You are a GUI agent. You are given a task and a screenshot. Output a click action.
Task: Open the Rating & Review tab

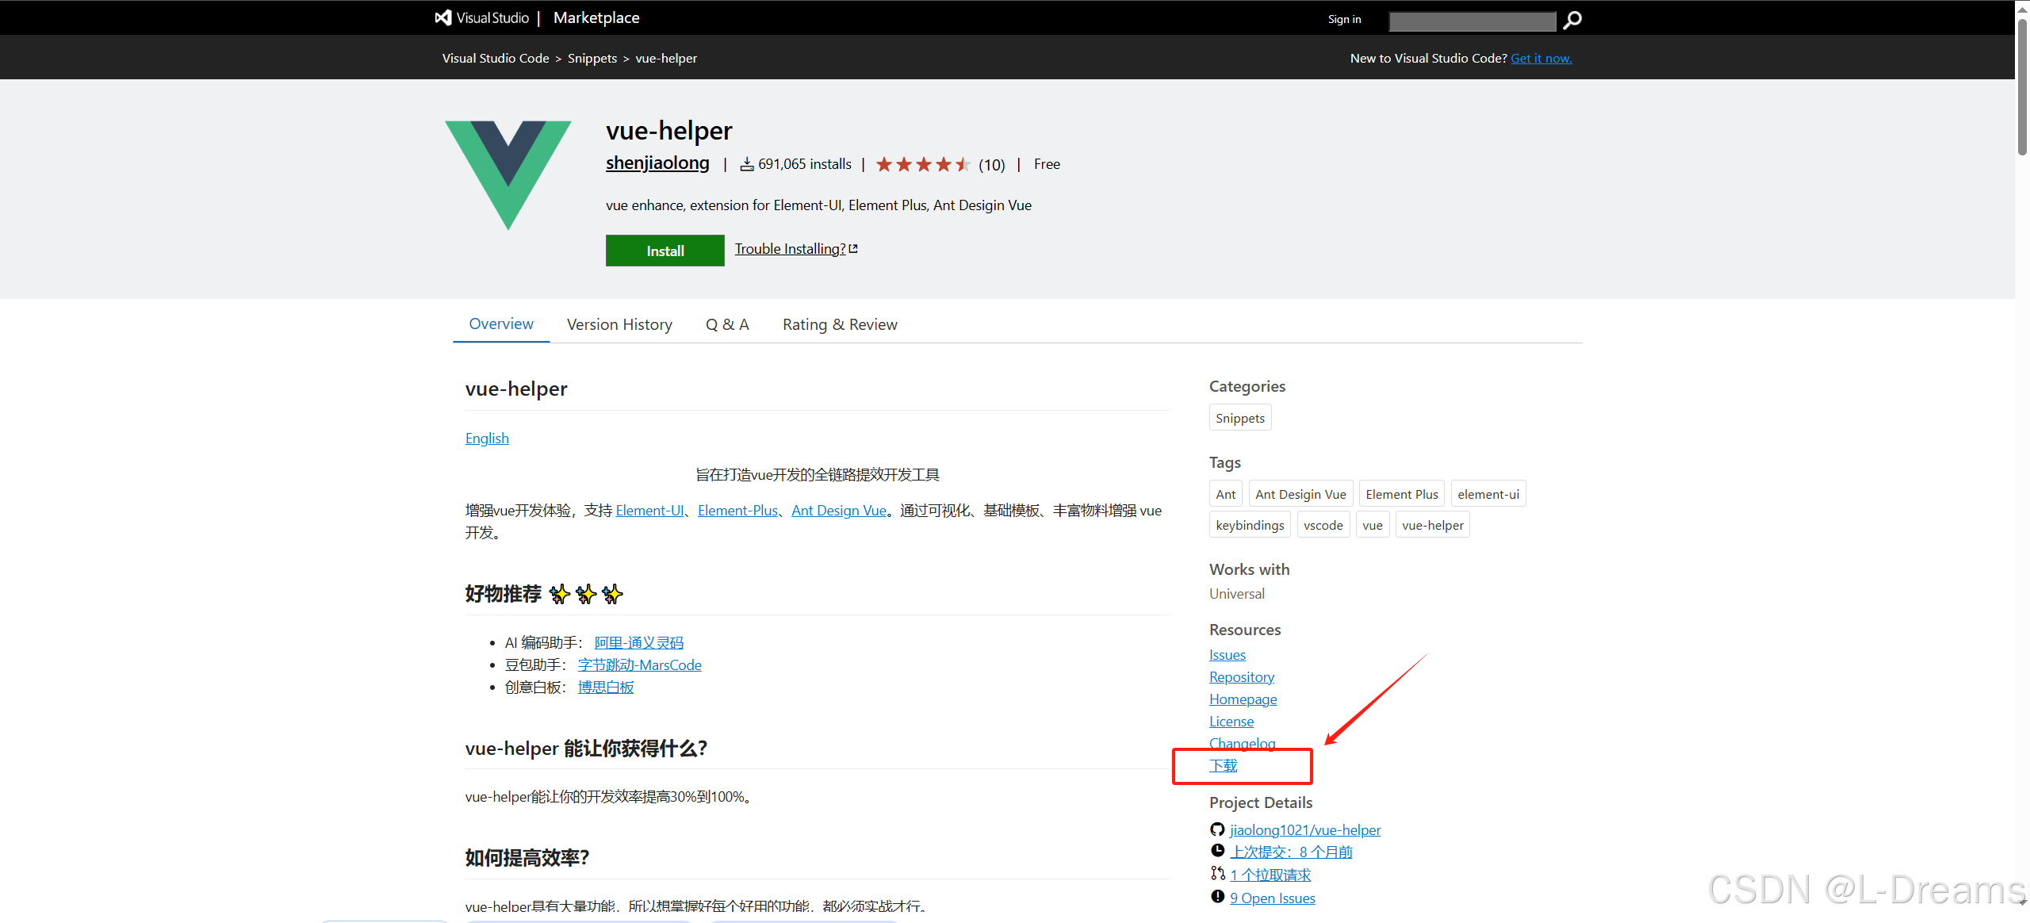[840, 324]
